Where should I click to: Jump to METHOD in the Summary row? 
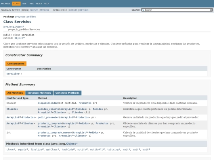coord(44,10)
